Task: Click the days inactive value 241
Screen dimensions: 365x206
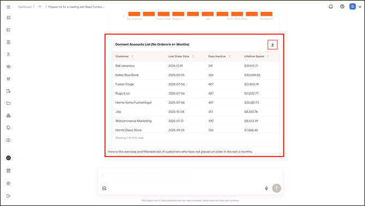Action: coord(210,66)
